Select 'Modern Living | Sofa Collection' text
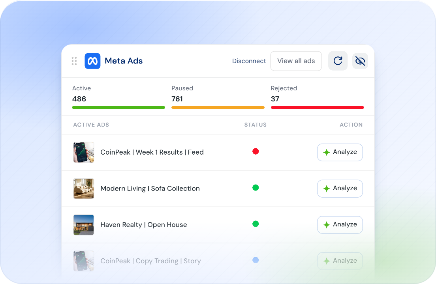The width and height of the screenshot is (436, 284). point(150,189)
